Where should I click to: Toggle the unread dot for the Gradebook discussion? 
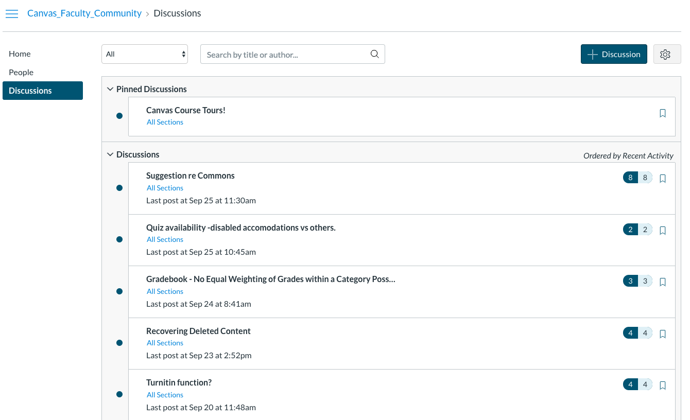pyautogui.click(x=119, y=291)
